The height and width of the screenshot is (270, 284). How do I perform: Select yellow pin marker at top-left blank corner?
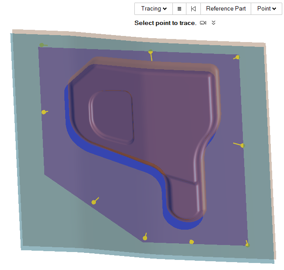42,45
